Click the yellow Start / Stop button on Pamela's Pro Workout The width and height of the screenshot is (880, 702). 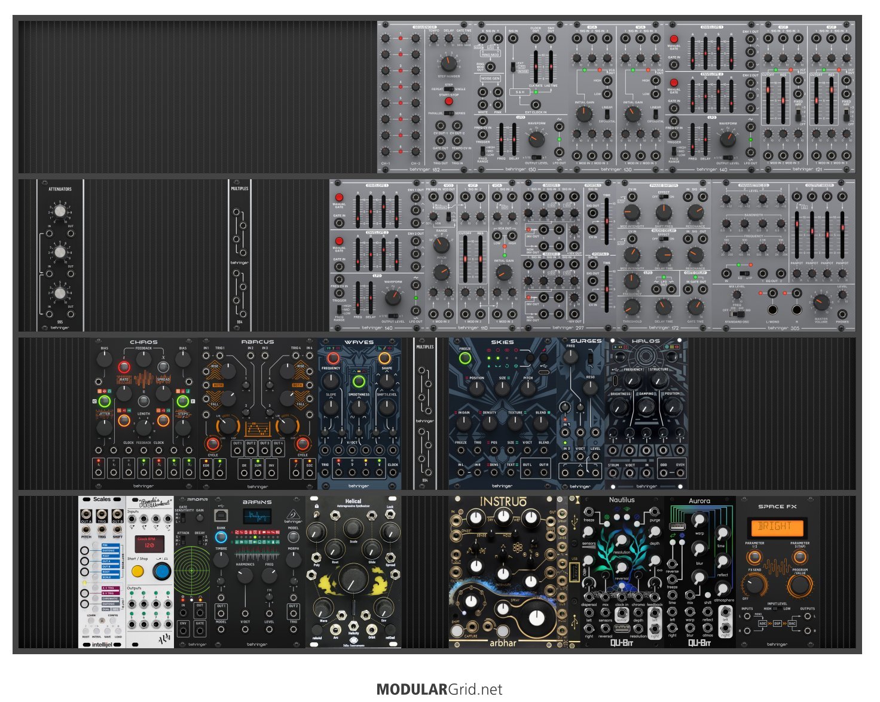(137, 571)
